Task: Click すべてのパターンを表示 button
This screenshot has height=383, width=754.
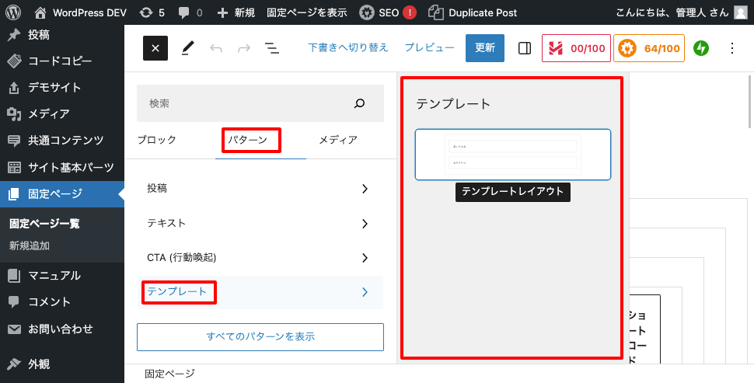Action: [x=260, y=337]
